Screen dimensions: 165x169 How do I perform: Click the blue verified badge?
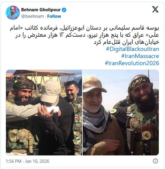(x=64, y=10)
